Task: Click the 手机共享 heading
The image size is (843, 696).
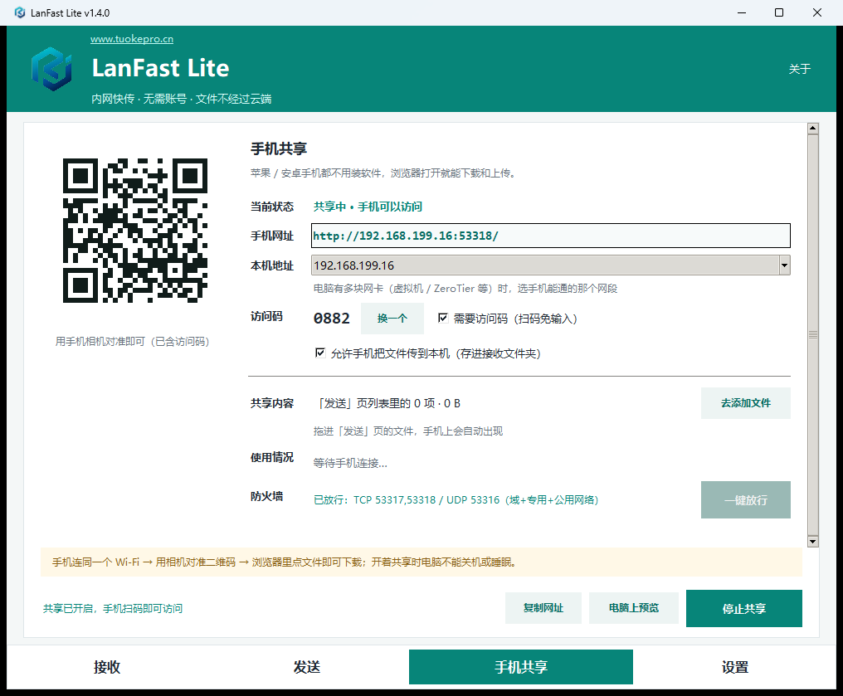Action: 279,148
